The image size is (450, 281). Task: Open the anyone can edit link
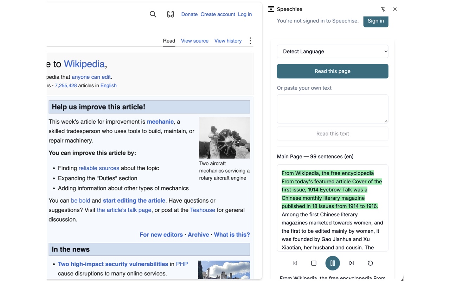tap(91, 77)
